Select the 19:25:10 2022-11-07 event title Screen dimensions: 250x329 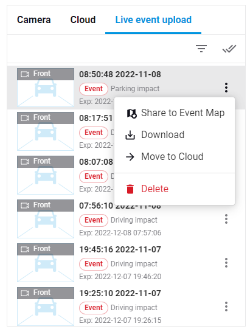(120, 293)
